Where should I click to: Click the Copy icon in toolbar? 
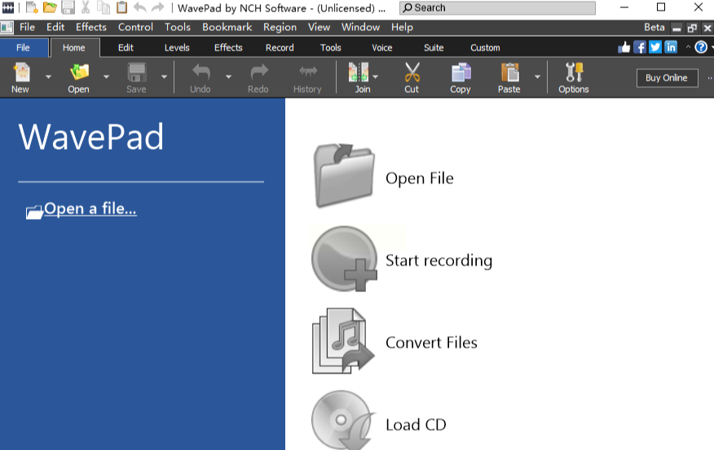point(461,73)
